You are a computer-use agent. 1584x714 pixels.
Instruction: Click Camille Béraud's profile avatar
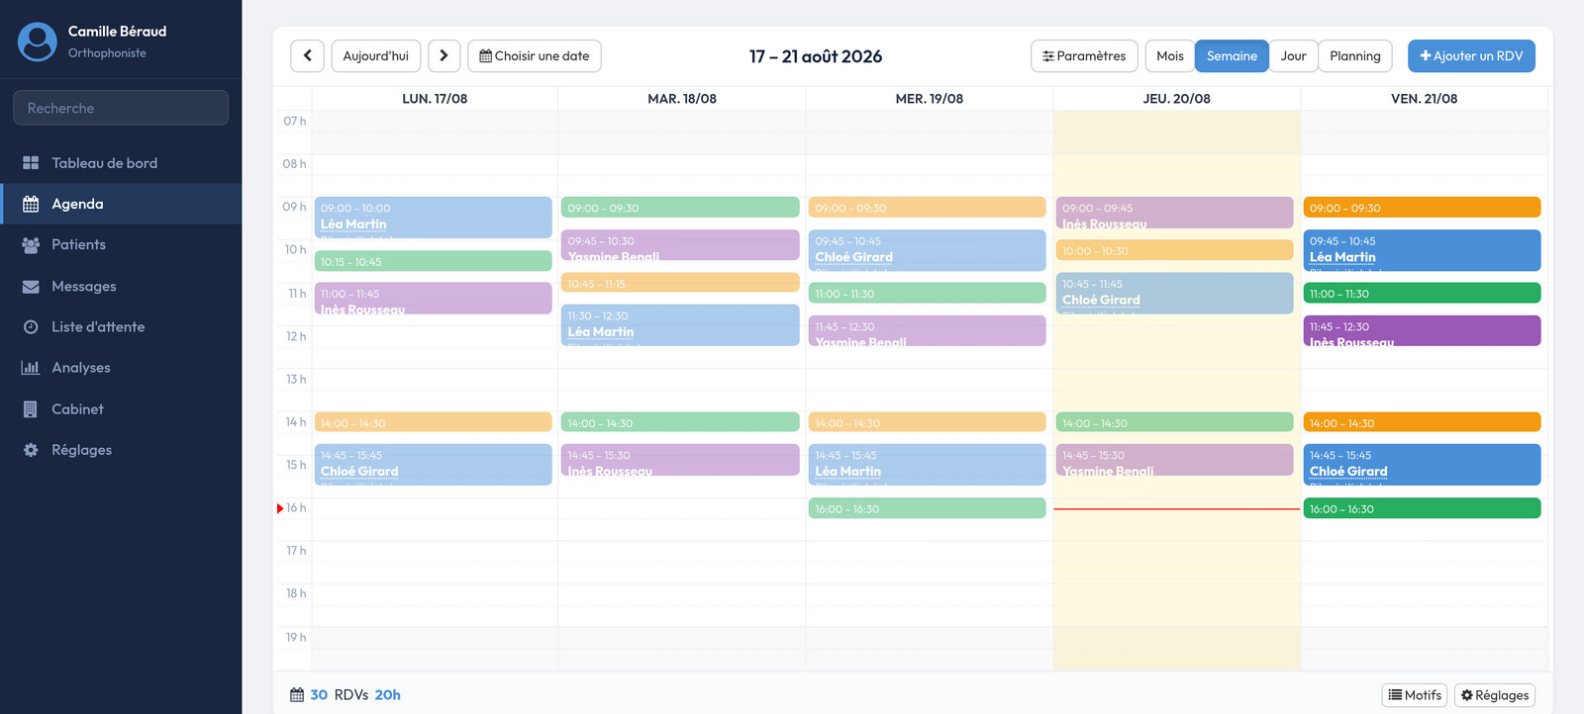pyautogui.click(x=38, y=42)
